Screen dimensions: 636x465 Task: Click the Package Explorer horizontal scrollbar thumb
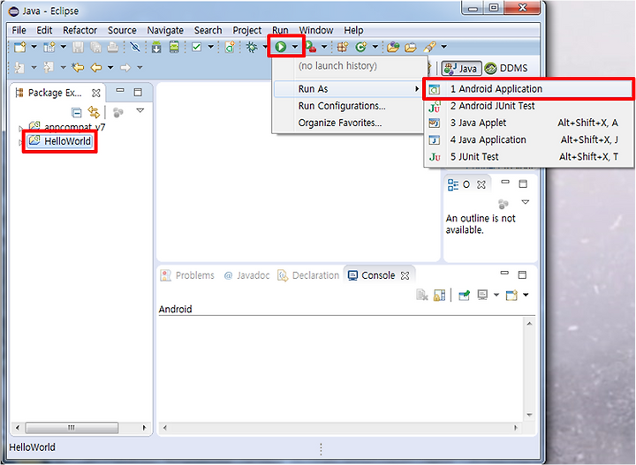click(72, 428)
